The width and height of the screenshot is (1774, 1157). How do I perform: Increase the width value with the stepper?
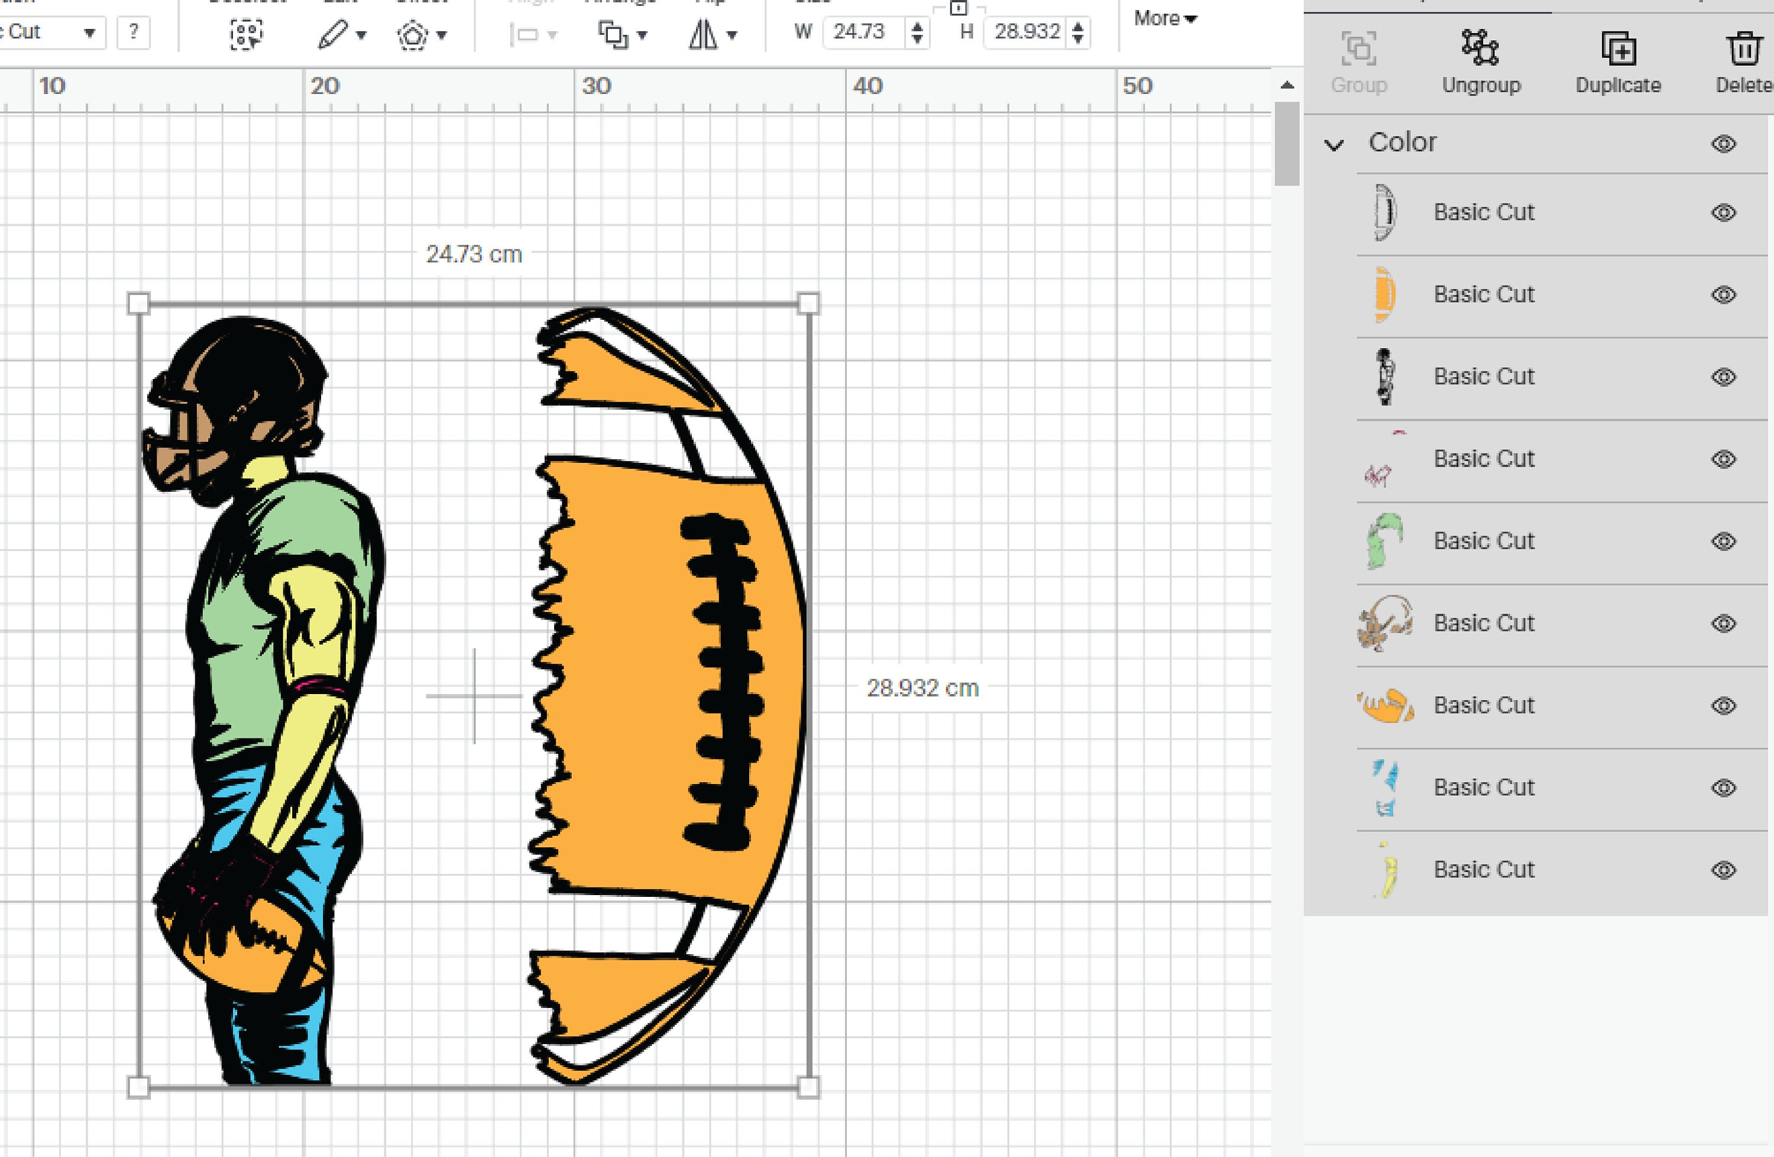click(918, 26)
